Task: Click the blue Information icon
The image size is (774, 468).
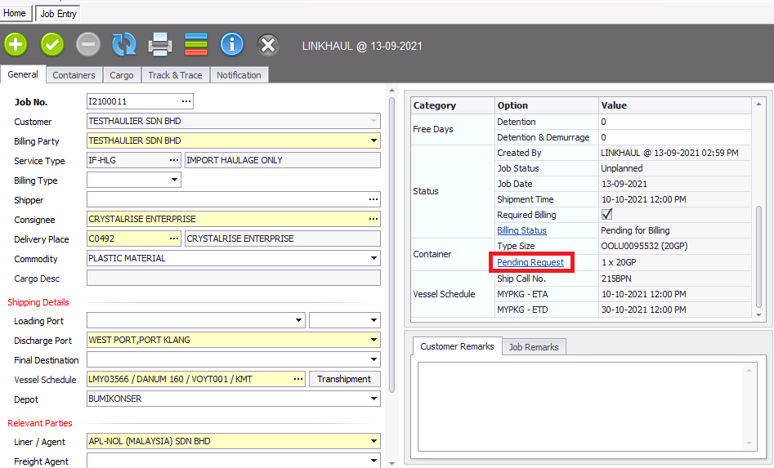Action: point(232,44)
